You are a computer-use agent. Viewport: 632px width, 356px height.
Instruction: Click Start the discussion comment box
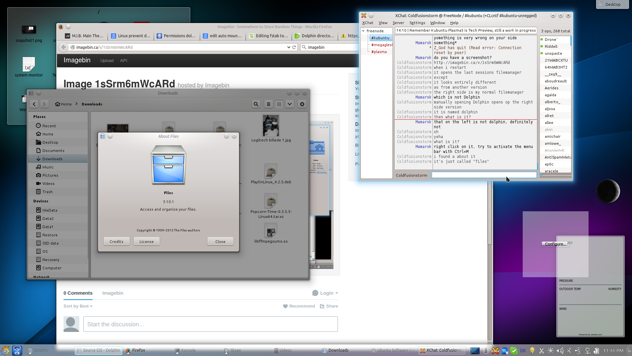click(211, 324)
